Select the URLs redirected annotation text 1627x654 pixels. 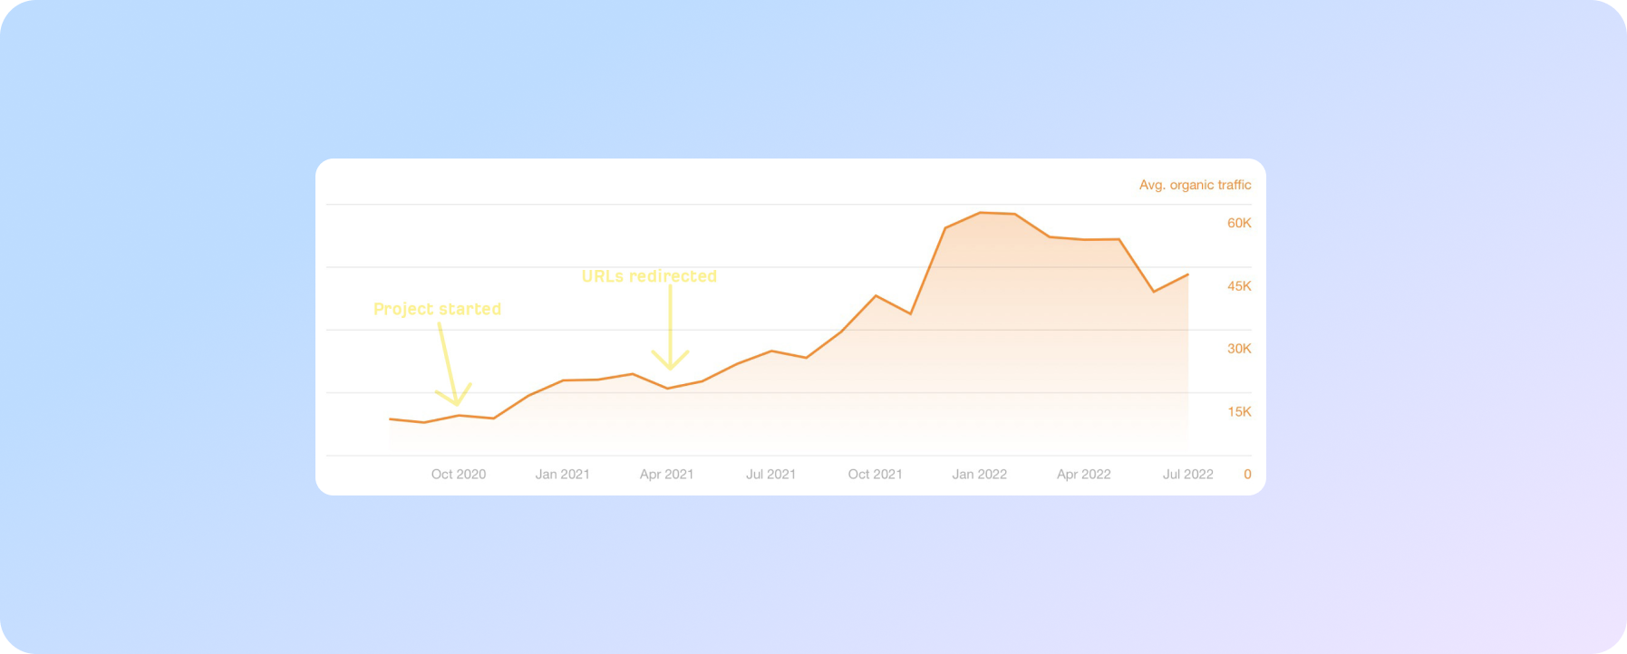click(649, 276)
